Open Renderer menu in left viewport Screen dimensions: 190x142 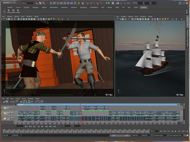point(29,16)
